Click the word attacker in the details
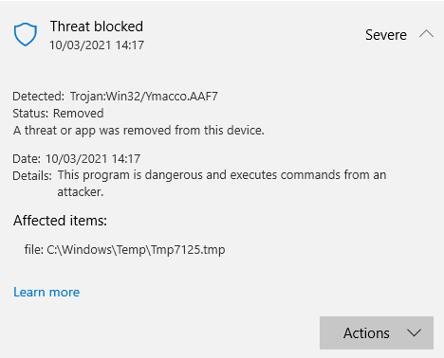 coord(81,191)
